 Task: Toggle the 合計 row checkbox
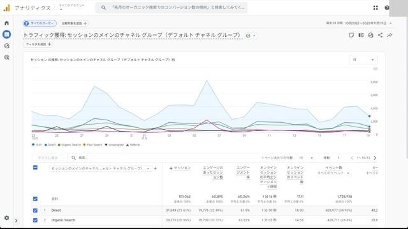tap(36, 199)
